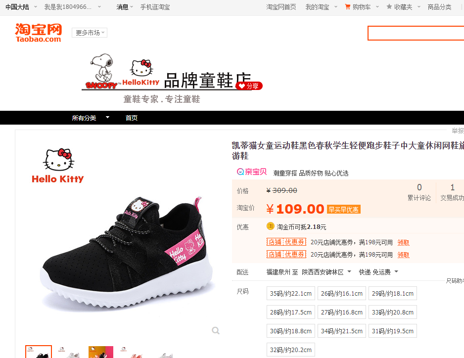Click the Taobao.com logo
This screenshot has height=358, width=464.
[x=38, y=33]
